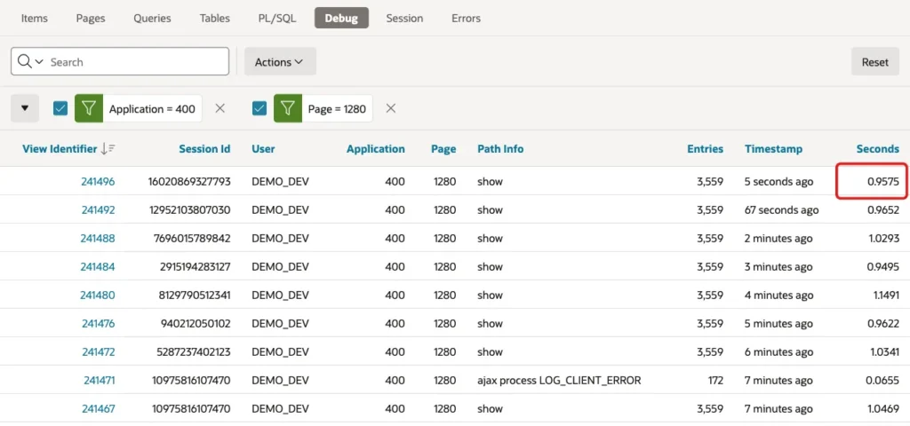Go to the Session tab
The width and height of the screenshot is (910, 426).
(404, 18)
